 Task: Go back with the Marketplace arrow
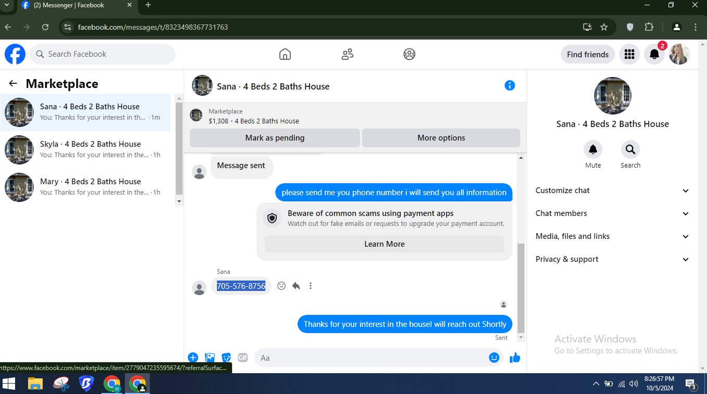[13, 84]
